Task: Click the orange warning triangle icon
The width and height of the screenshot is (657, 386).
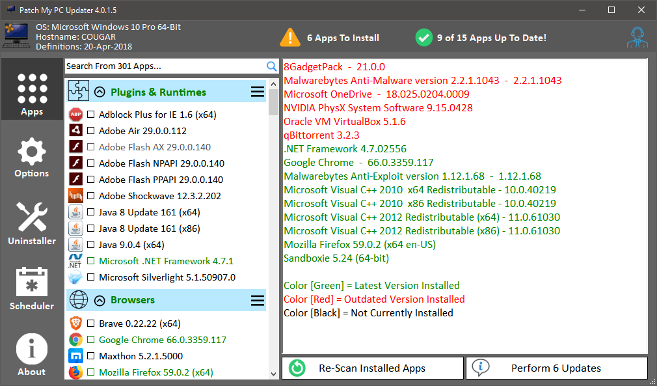Action: pyautogui.click(x=290, y=38)
